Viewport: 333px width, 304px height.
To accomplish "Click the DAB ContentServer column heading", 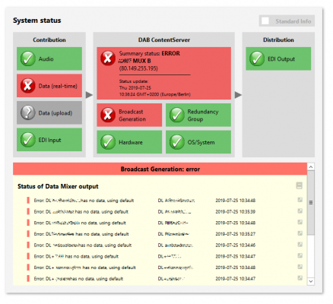I will point(164,40).
